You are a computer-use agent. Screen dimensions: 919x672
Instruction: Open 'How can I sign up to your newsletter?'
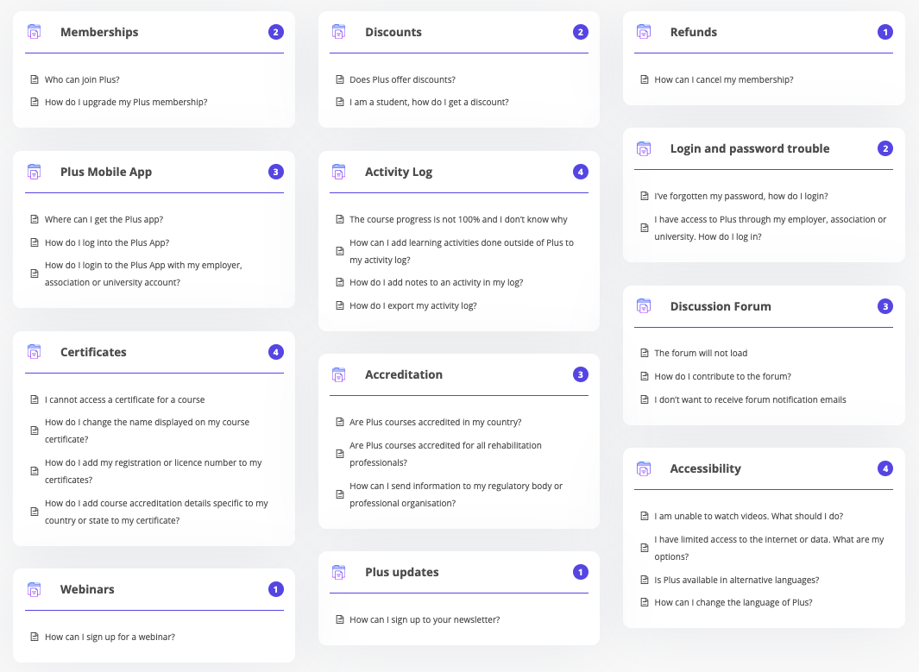425,620
